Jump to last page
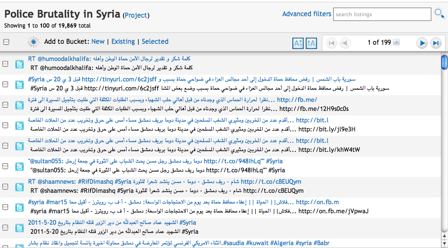 436,43
